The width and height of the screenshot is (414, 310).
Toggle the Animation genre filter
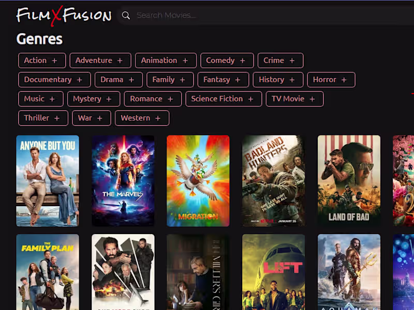pos(166,60)
